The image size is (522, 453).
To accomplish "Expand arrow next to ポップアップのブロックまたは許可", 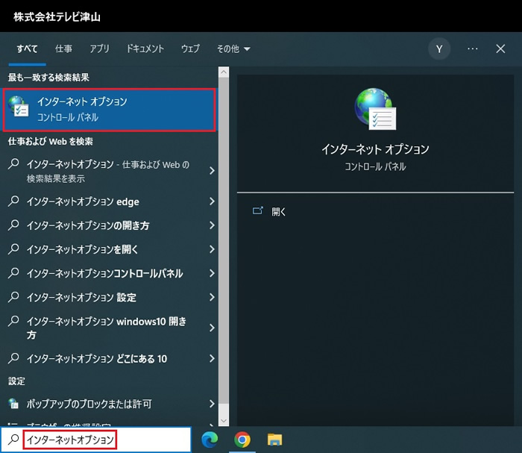I will [212, 404].
